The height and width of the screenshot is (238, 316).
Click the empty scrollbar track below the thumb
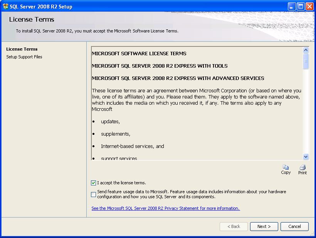(306, 112)
